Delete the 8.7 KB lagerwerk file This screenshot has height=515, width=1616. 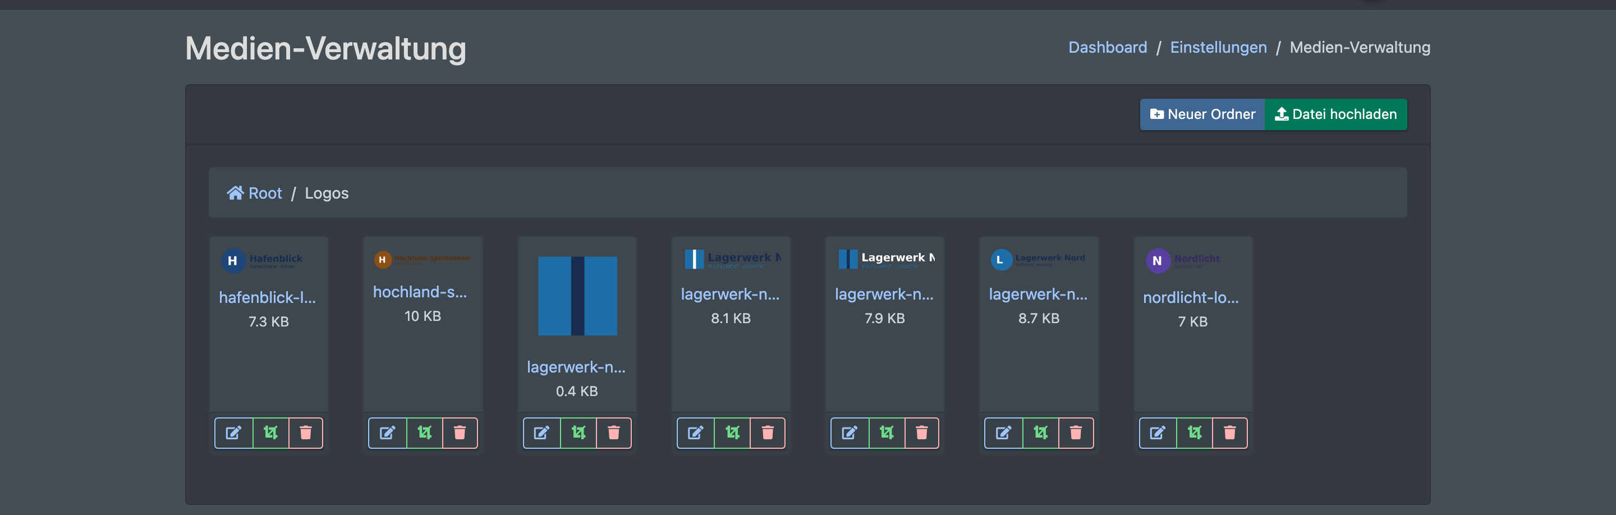1076,433
